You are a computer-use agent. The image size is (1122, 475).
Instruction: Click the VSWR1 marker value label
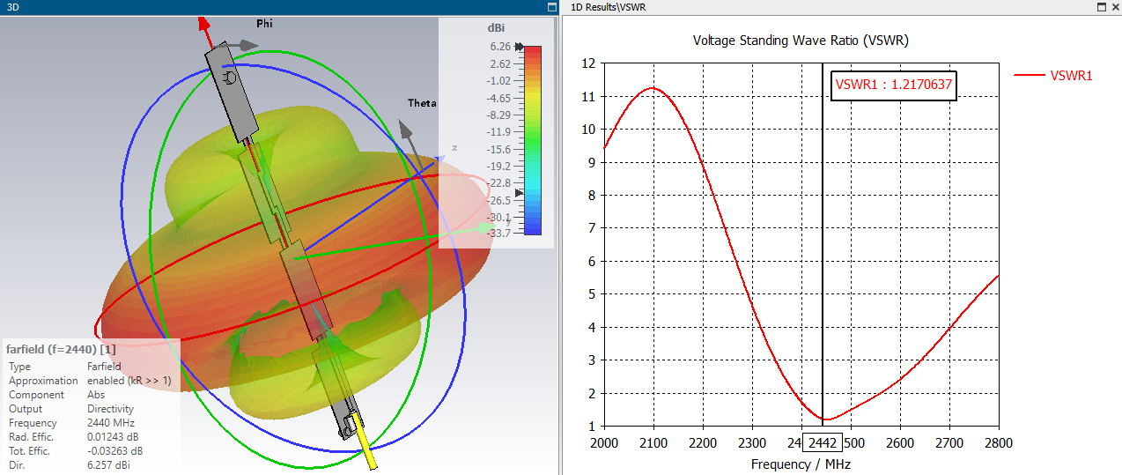pos(893,85)
